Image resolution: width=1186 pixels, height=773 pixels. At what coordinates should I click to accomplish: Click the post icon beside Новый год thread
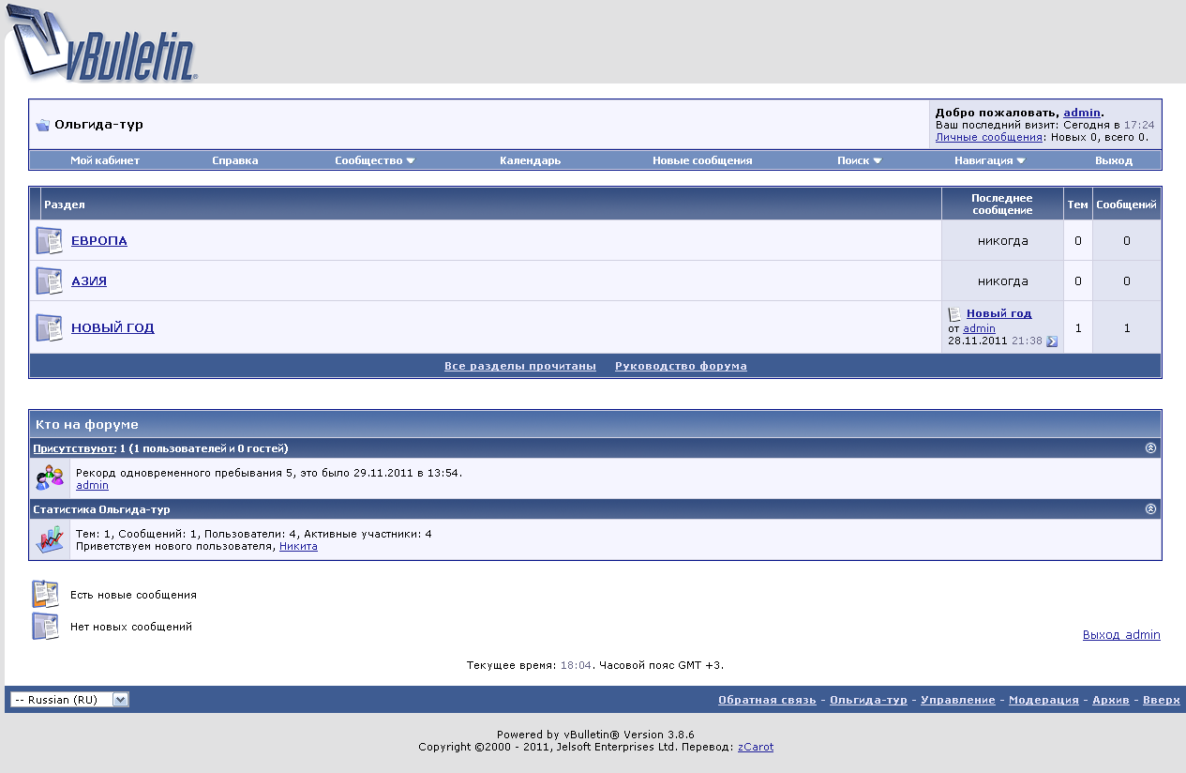954,314
